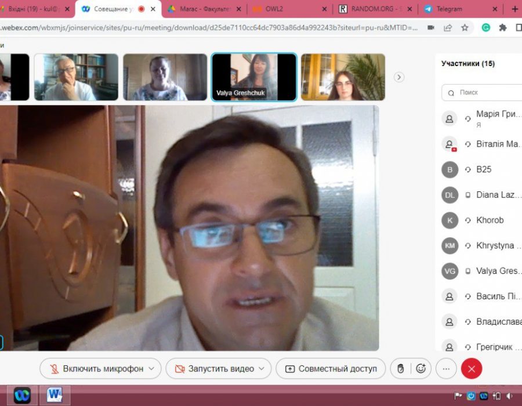Click the Совместный доступ share button

point(331,368)
